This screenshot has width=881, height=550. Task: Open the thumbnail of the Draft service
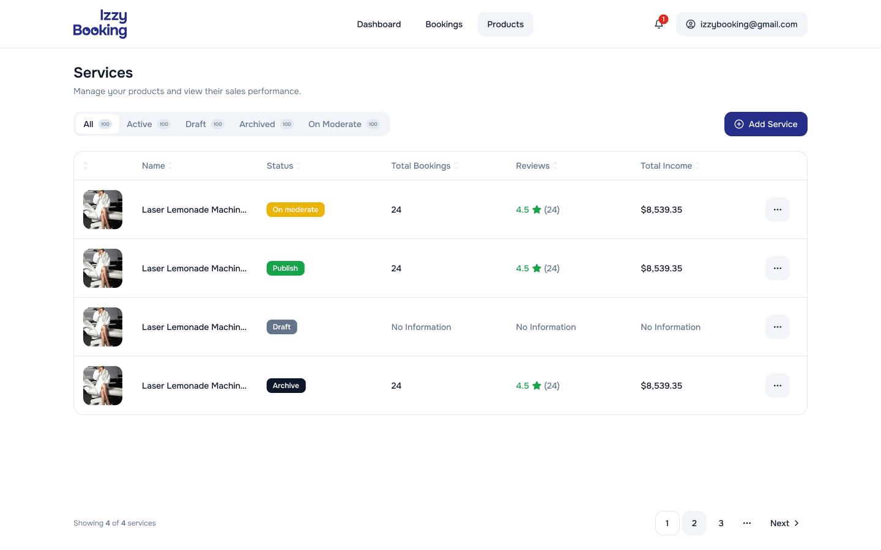103,327
